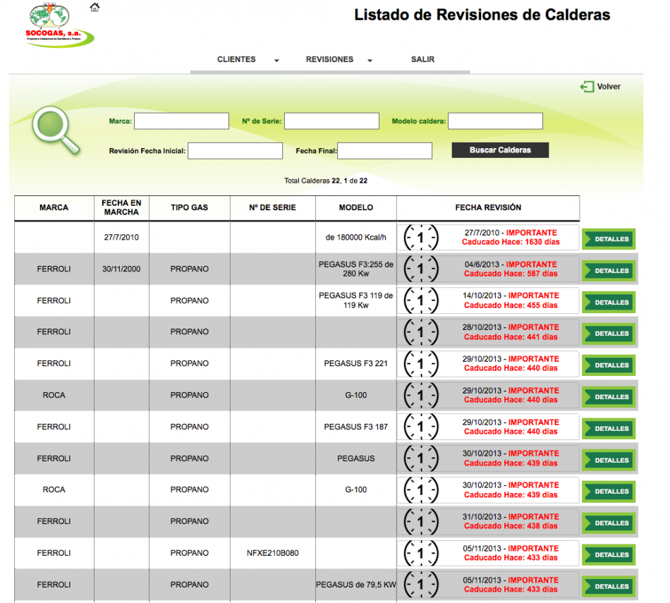Open DETALLES for the 441 días row

point(609,334)
